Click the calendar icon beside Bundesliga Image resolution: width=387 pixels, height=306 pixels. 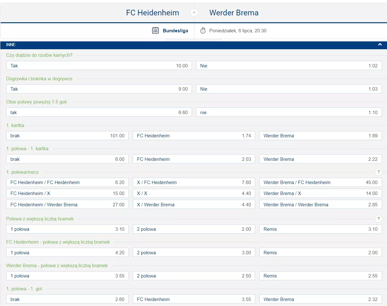click(155, 30)
